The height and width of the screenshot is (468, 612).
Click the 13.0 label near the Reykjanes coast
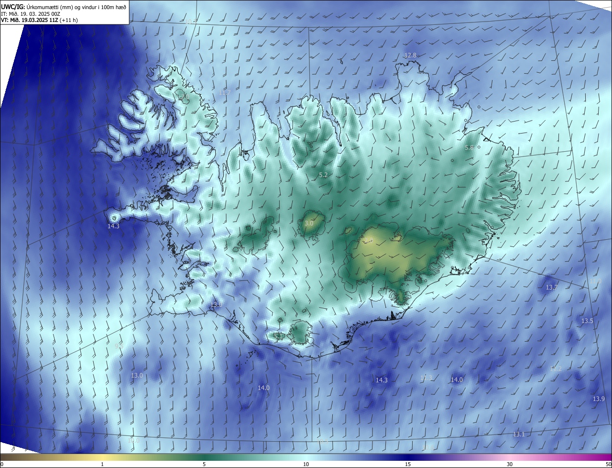tap(216, 305)
